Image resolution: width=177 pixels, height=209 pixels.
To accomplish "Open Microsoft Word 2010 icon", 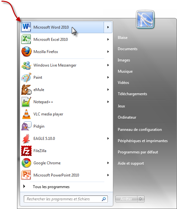I will 26,27.
